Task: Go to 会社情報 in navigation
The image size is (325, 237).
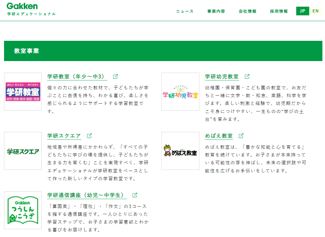Action: tap(247, 11)
